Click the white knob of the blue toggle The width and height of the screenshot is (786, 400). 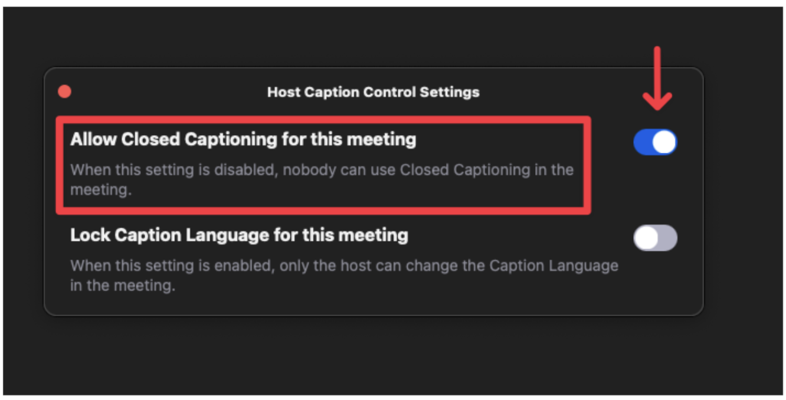[664, 142]
